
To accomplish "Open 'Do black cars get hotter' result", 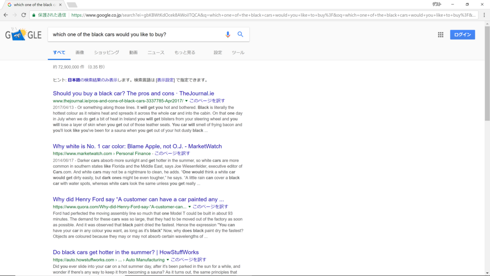I will (126, 252).
